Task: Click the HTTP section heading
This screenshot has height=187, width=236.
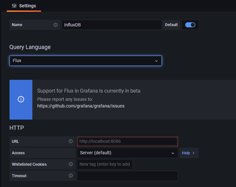Action: tap(17, 128)
